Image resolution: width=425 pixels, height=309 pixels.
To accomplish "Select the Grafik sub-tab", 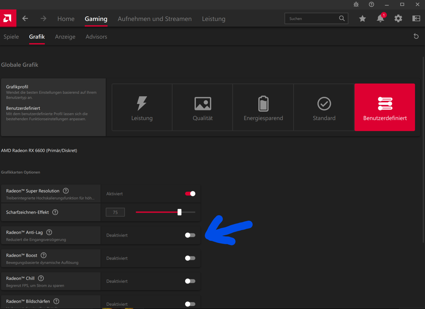I will 37,37.
